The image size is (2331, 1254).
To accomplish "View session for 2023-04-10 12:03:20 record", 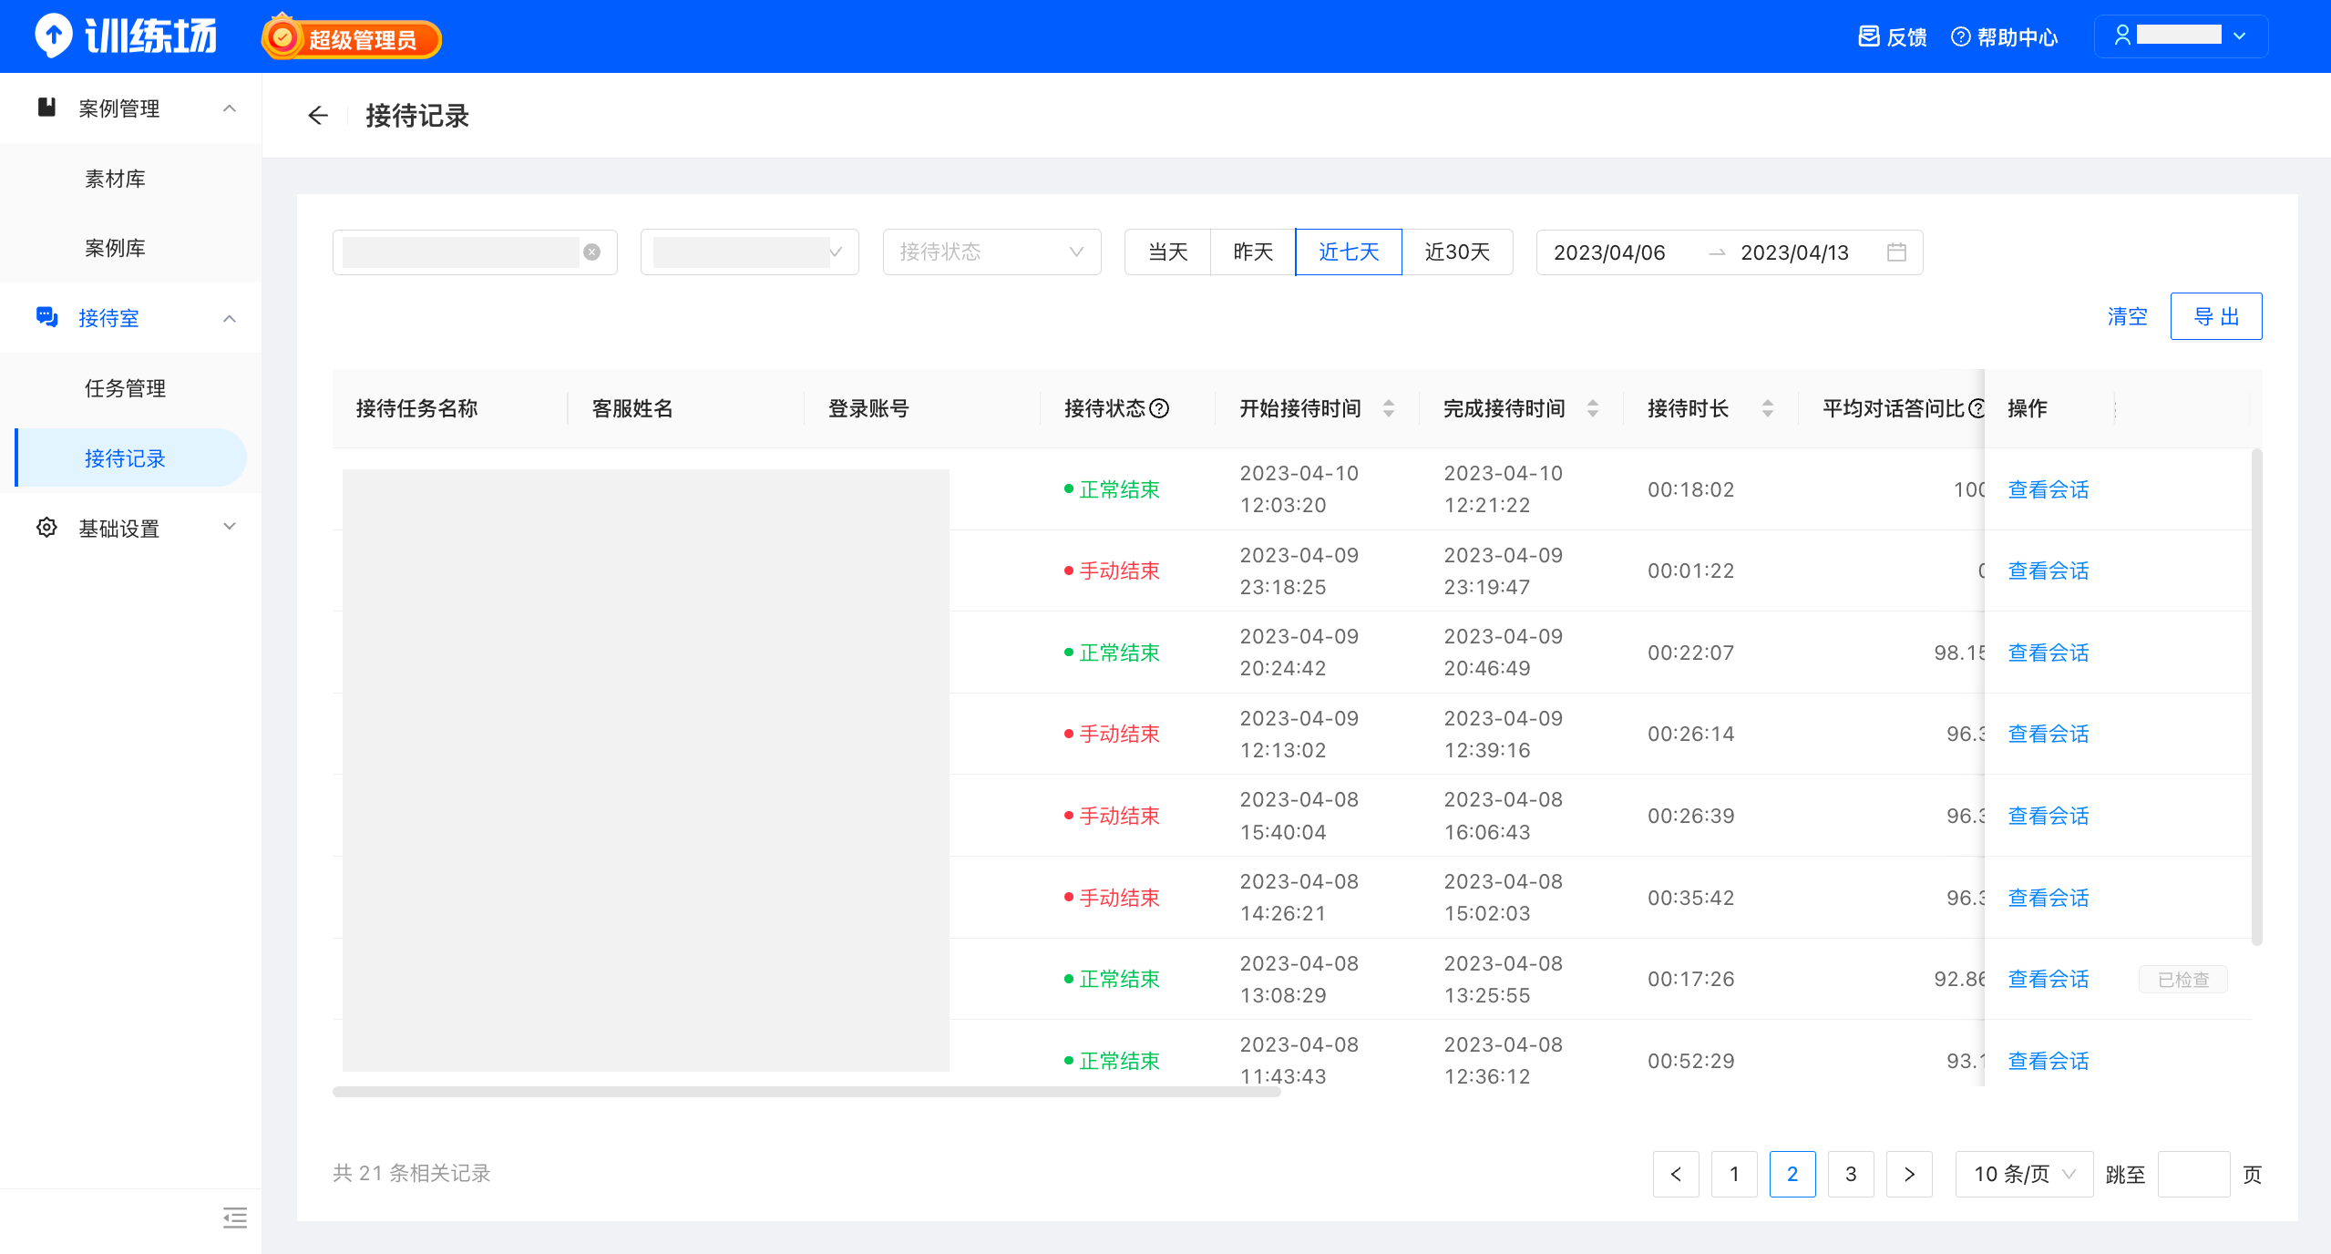I will (2048, 489).
